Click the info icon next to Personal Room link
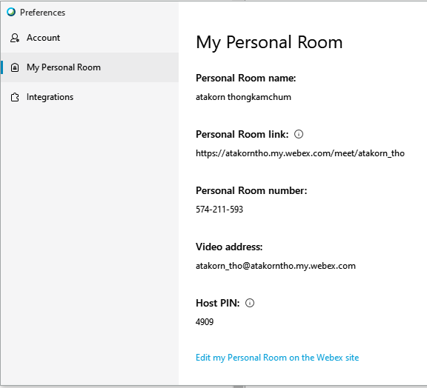 pyautogui.click(x=299, y=134)
